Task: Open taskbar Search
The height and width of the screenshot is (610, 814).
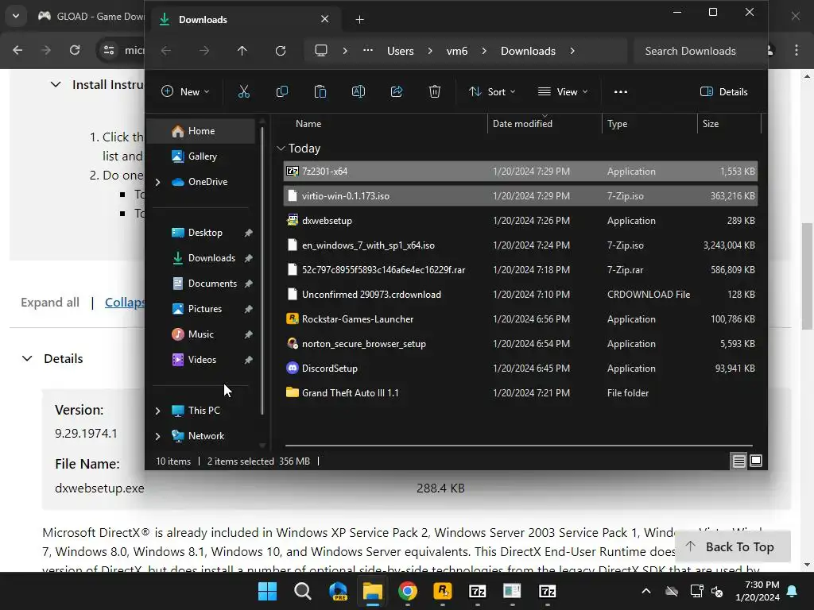Action: coord(303,591)
